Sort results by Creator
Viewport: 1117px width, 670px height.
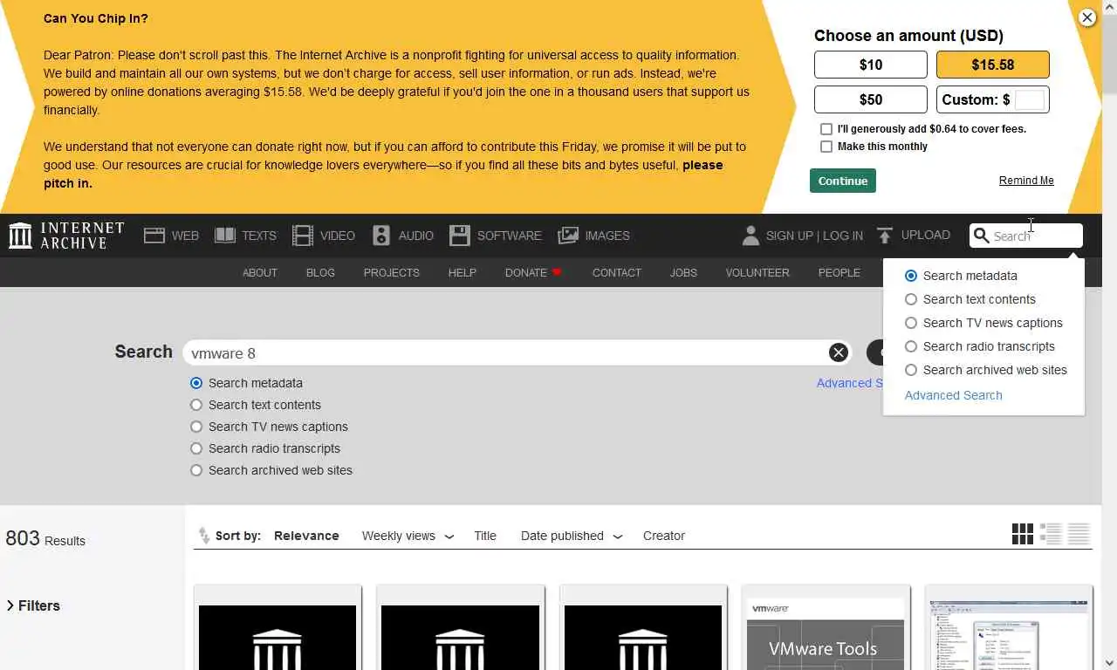click(x=664, y=536)
